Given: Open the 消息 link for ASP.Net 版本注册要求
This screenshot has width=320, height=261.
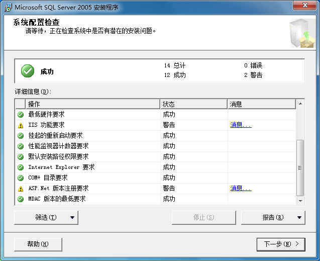Looking at the screenshot, I should (241, 189).
